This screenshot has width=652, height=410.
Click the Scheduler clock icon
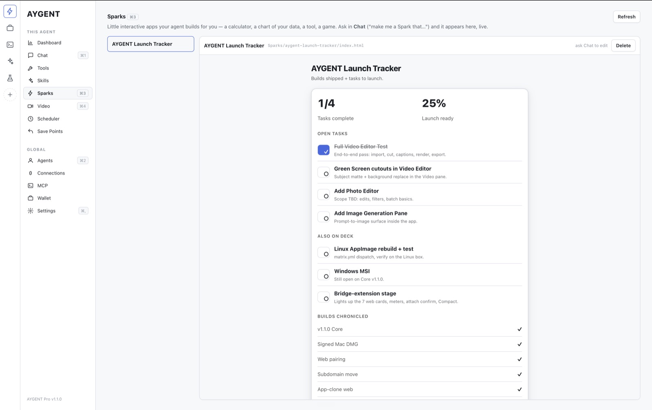31,119
